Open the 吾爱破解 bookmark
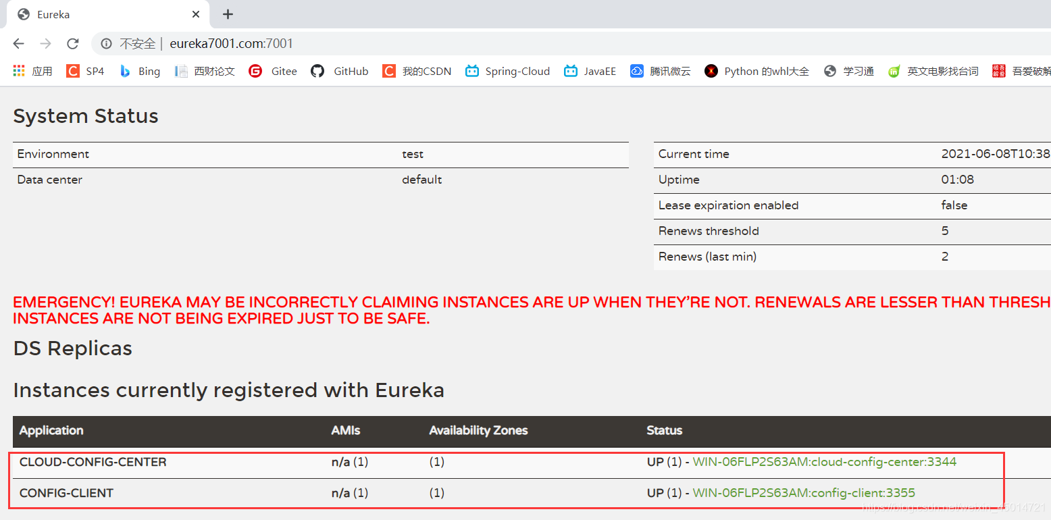Image resolution: width=1051 pixels, height=520 pixels. coord(1021,71)
